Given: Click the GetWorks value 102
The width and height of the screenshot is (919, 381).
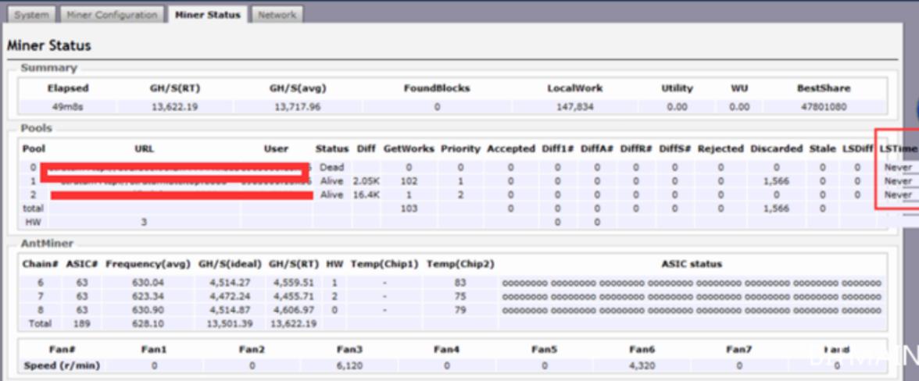Looking at the screenshot, I should pos(409,181).
